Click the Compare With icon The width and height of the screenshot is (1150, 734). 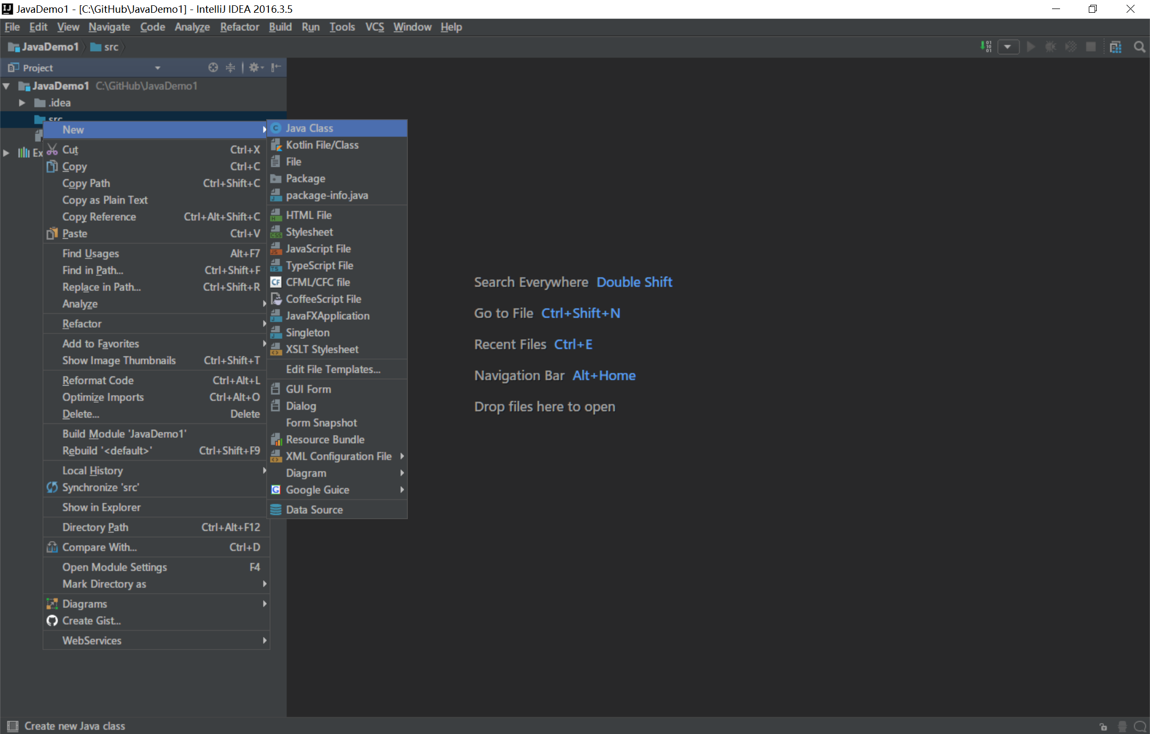(x=52, y=547)
